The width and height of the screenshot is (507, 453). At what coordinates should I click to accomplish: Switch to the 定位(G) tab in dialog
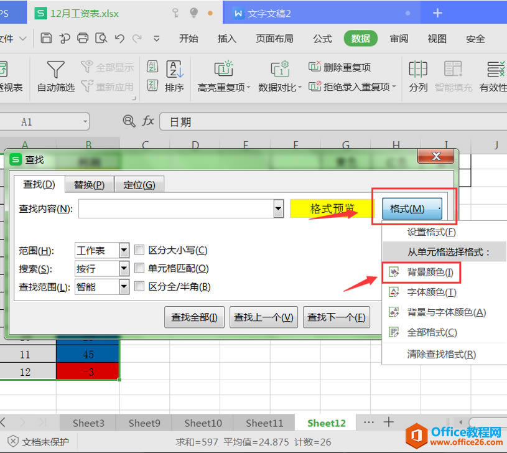pyautogui.click(x=139, y=185)
